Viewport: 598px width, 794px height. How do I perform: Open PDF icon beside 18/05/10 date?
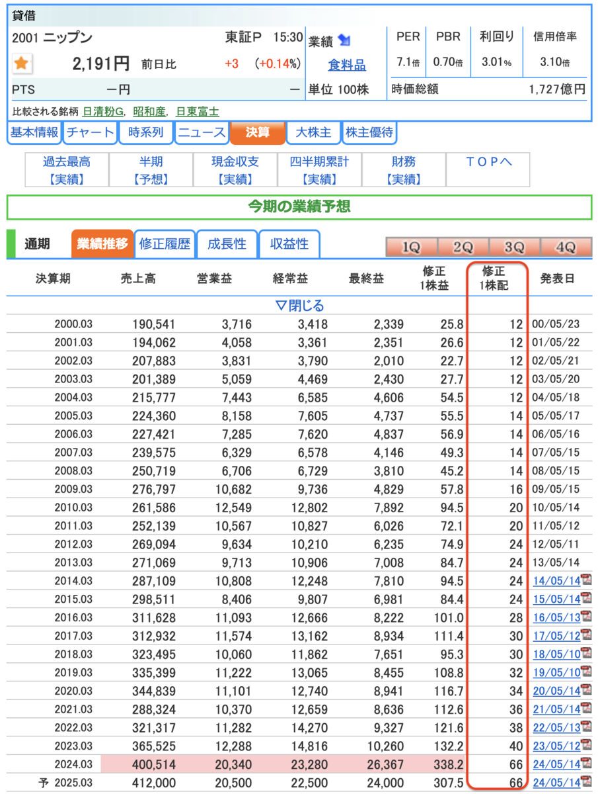click(585, 654)
